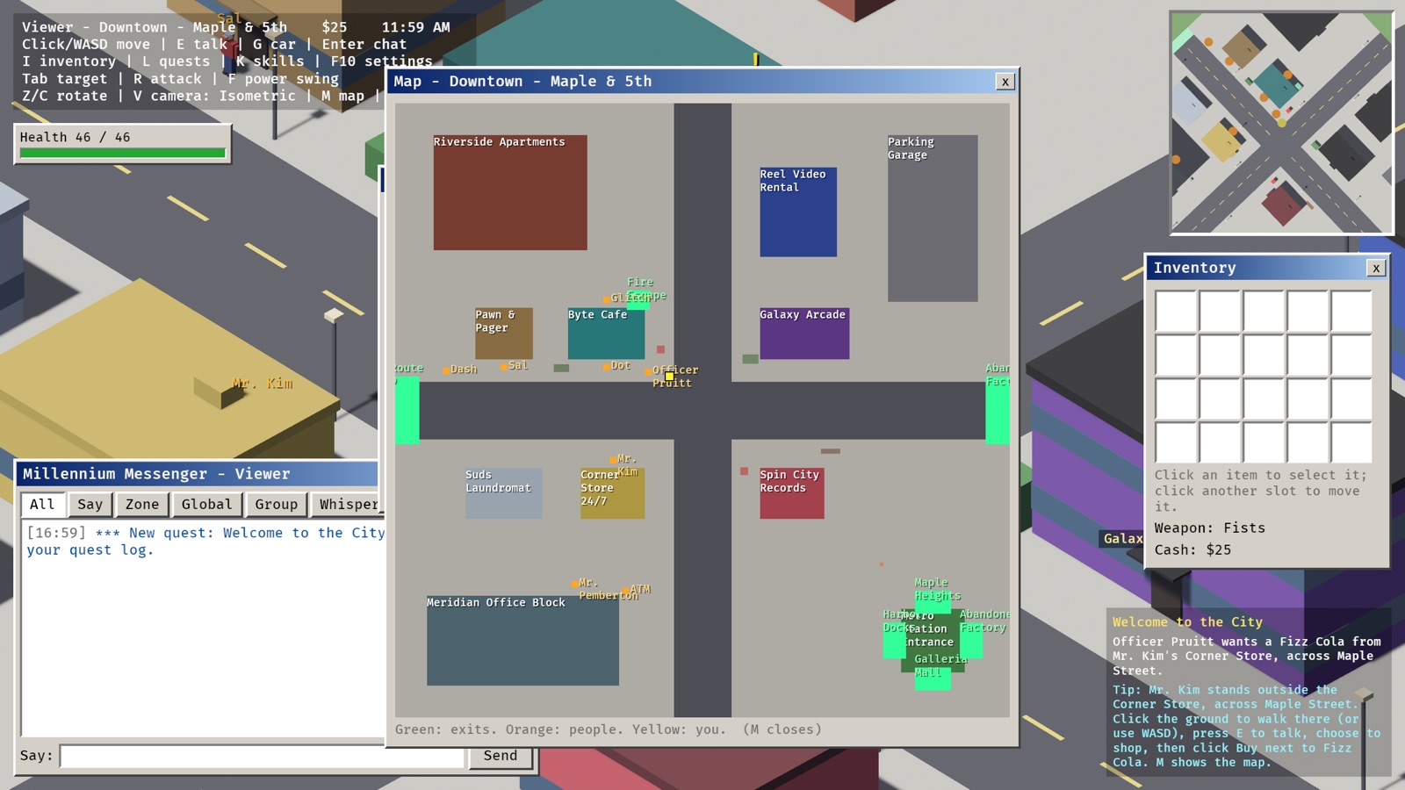This screenshot has height=790, width=1405.
Task: Click the 'Welcome to the City' quest title
Action: coord(1187,622)
